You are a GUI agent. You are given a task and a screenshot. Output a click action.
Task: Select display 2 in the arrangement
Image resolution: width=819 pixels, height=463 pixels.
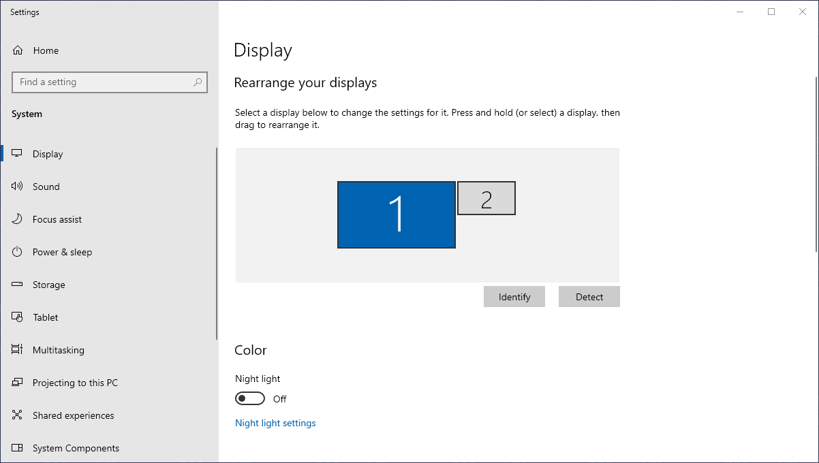(486, 198)
